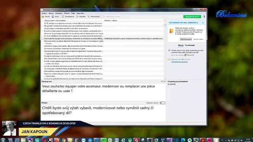The height and width of the screenshot is (142, 253).
Task: Open OBS Studio from the taskbar
Action: click(x=149, y=140)
